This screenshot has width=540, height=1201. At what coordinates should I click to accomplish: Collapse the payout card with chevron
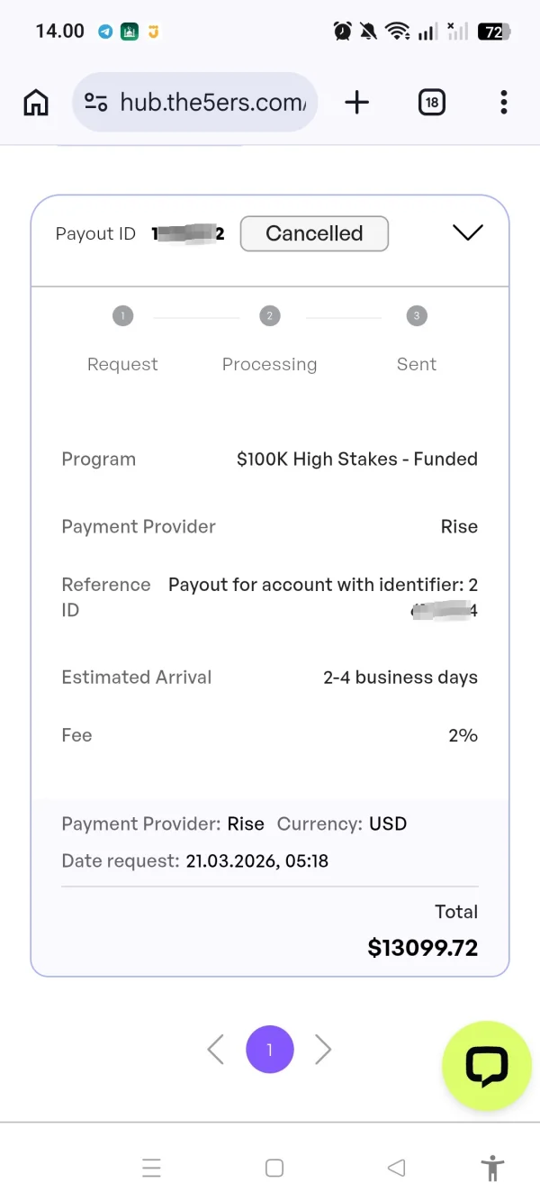tap(467, 232)
